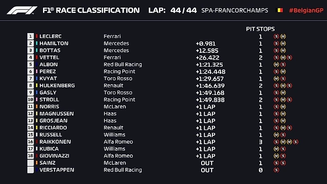Select Ricciardo's Renault team name
327x184 pixels.
tap(114, 128)
